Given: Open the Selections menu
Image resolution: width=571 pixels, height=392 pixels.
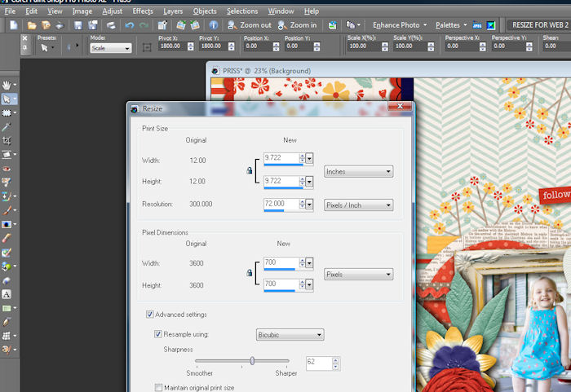Looking at the screenshot, I should (x=242, y=11).
